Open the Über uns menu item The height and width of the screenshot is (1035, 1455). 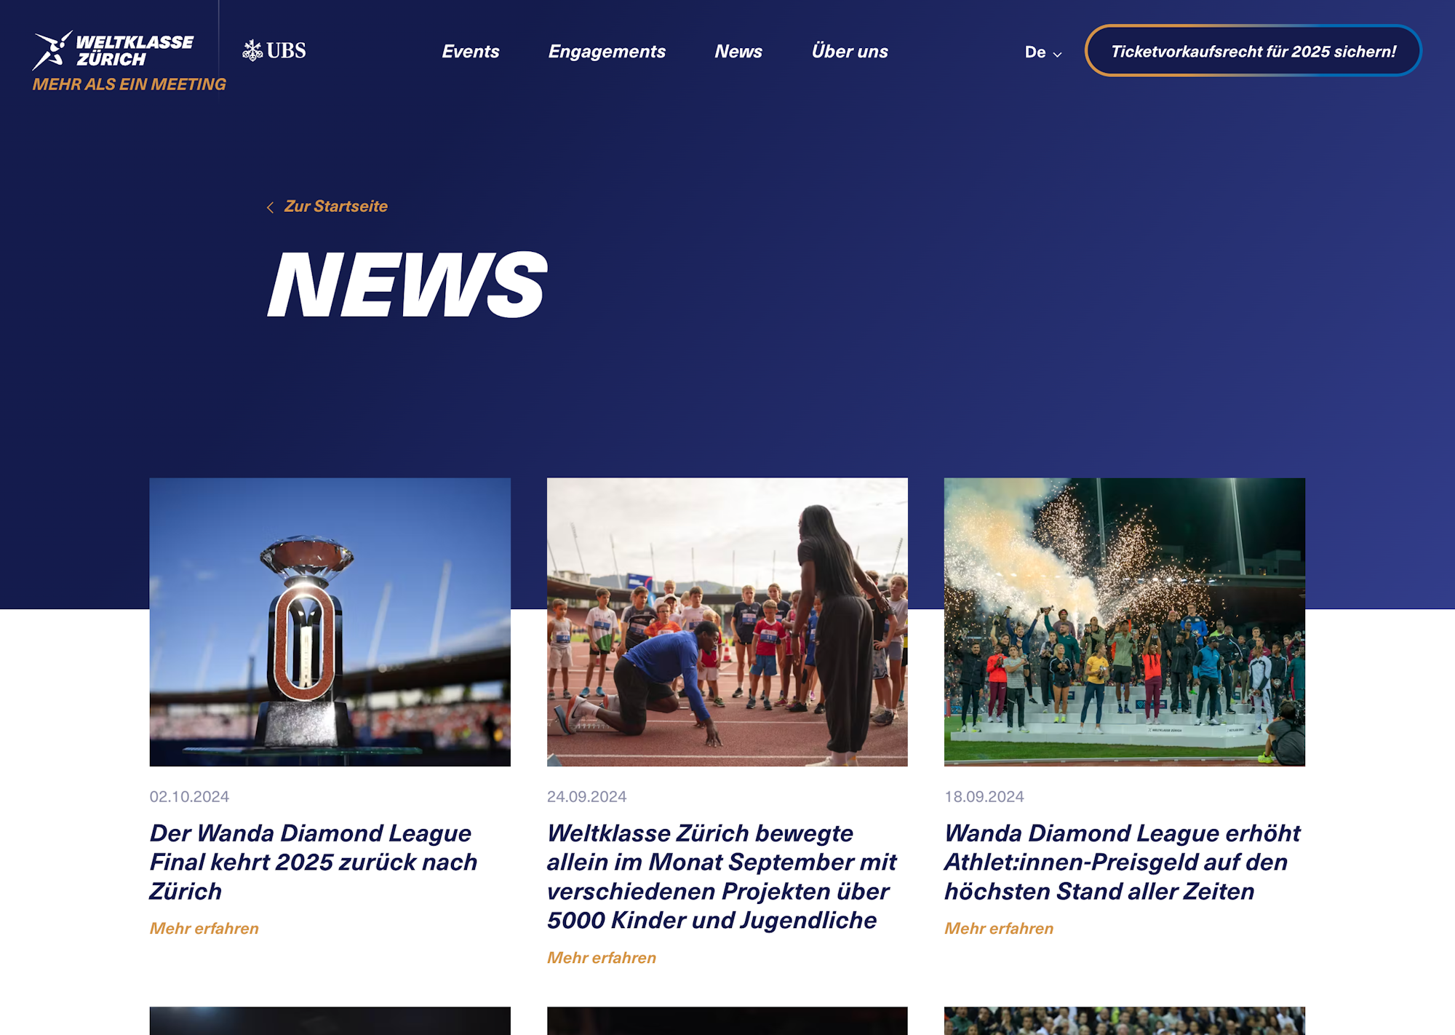tap(850, 52)
